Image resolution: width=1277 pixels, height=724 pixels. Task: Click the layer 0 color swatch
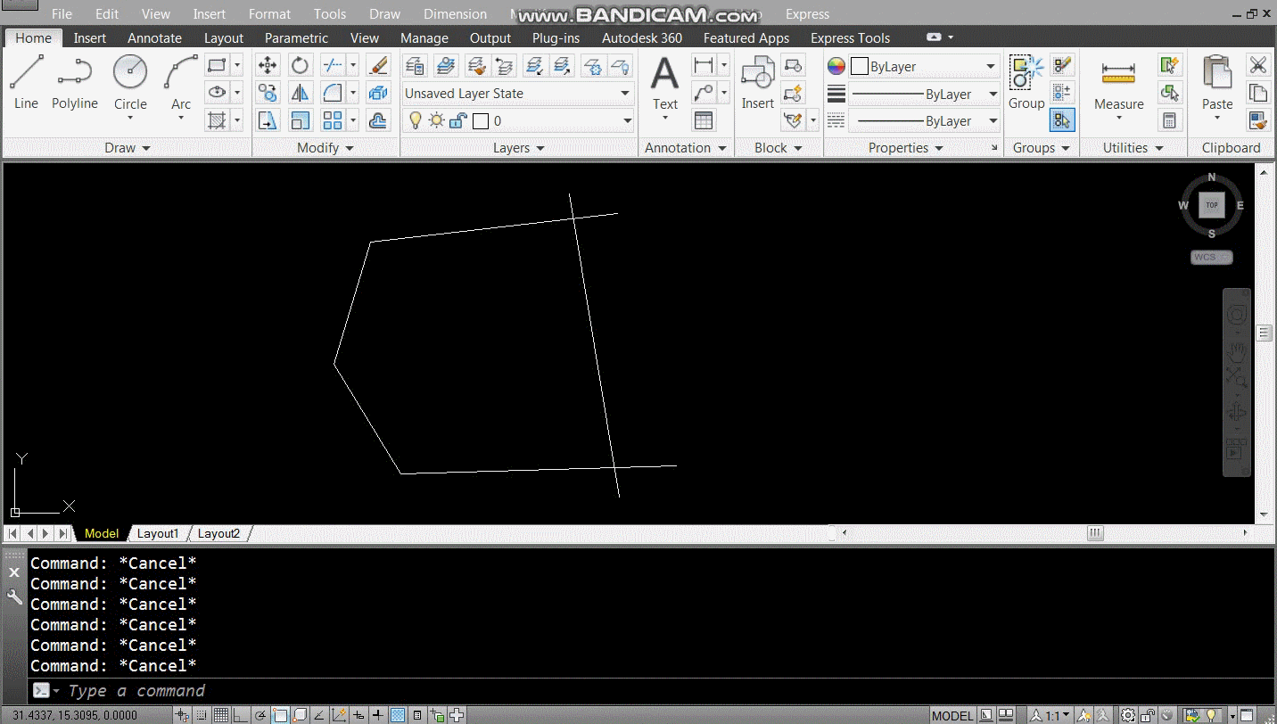point(481,121)
